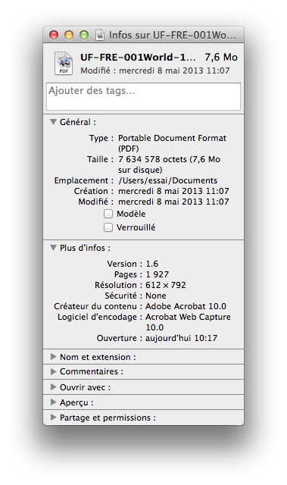The image size is (287, 485).
Task: Click the 'Logiciel d'encodage :' label
Action: pyautogui.click(x=100, y=317)
